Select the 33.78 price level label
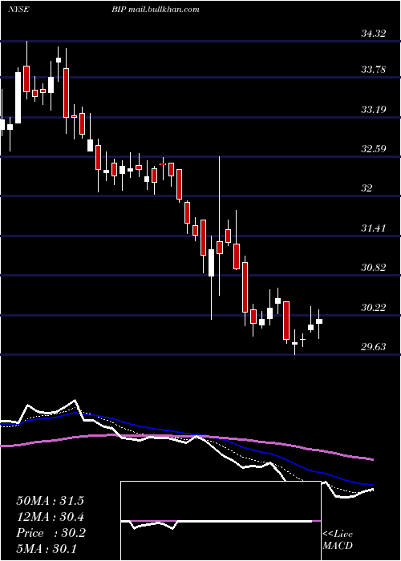 [x=374, y=70]
